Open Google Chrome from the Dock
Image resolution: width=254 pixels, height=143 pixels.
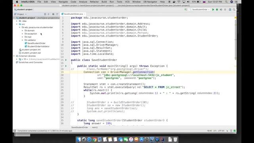coord(94,139)
